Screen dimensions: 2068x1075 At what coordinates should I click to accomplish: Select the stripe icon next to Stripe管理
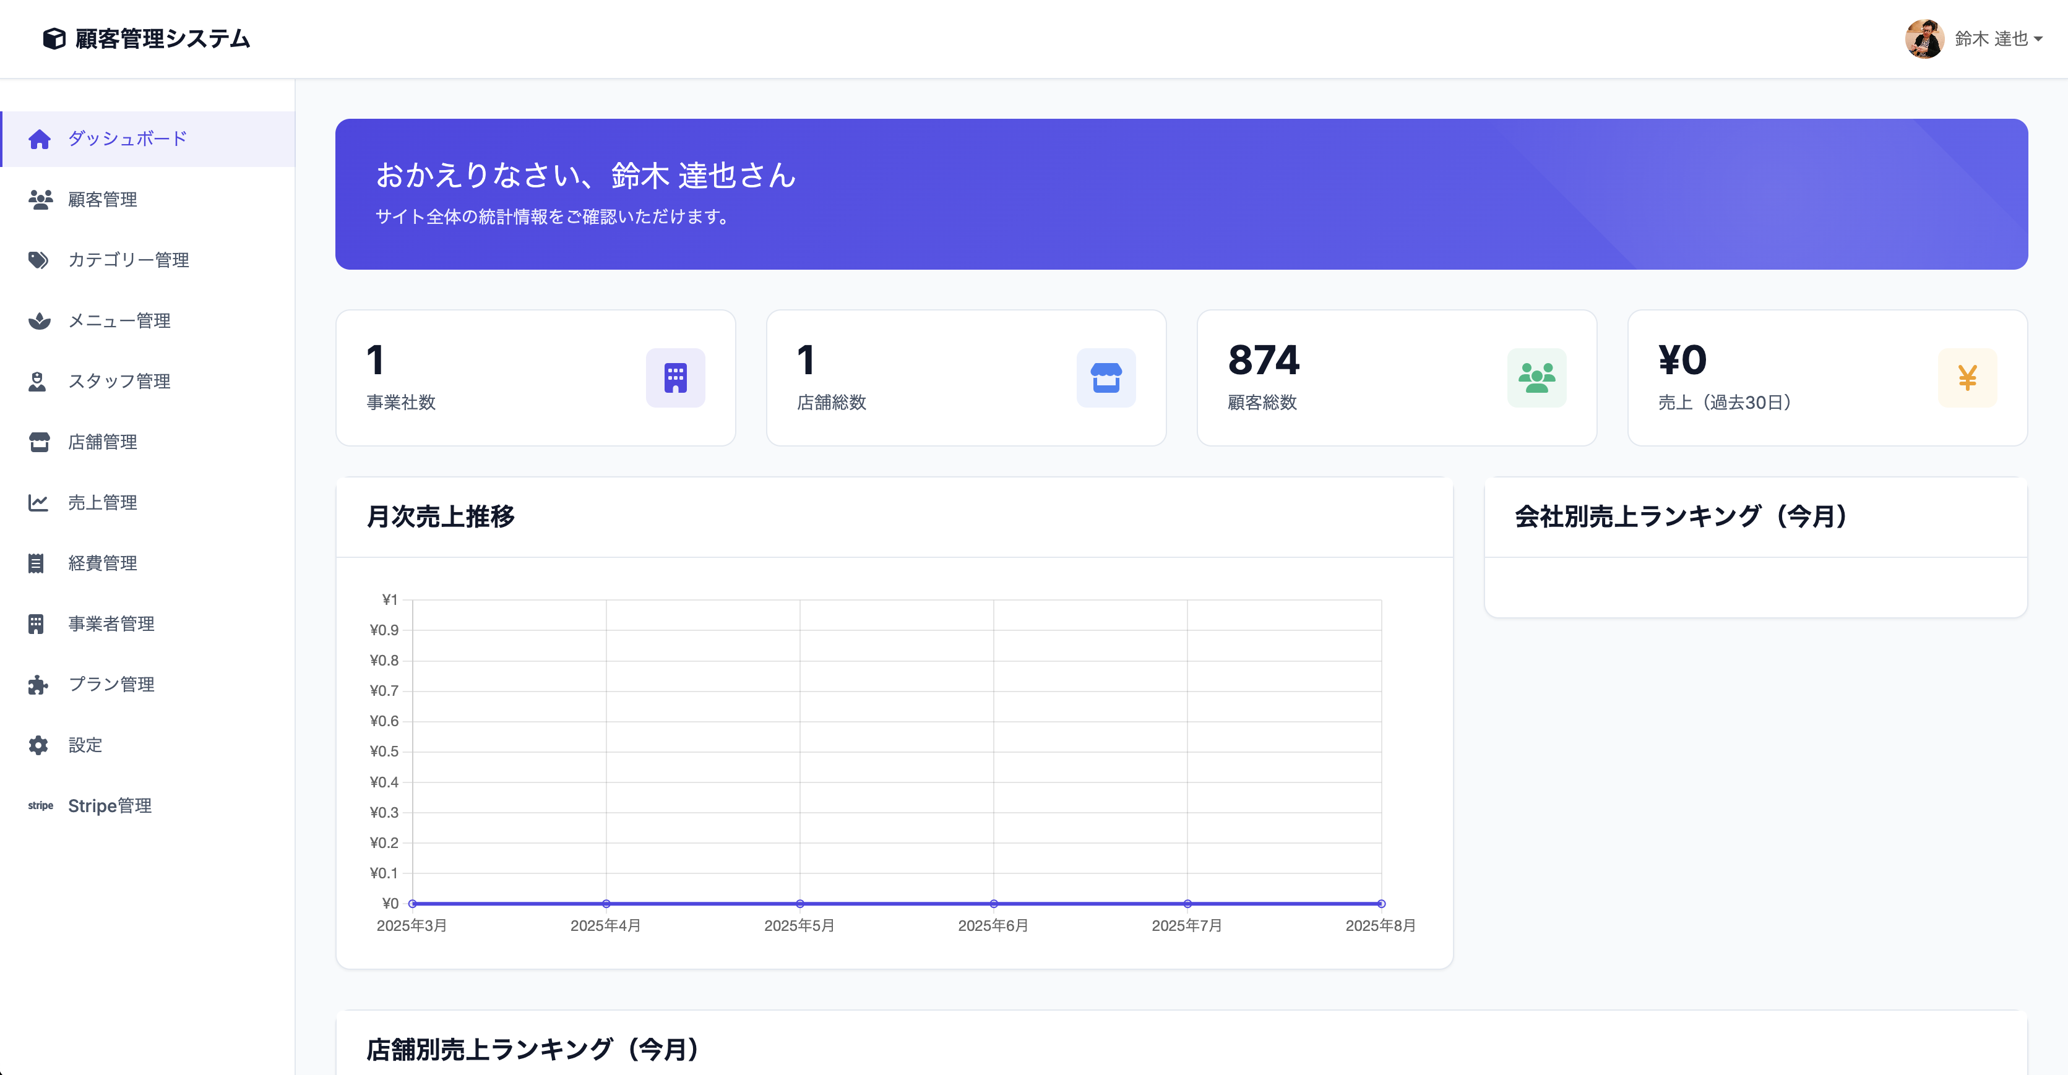(40, 805)
